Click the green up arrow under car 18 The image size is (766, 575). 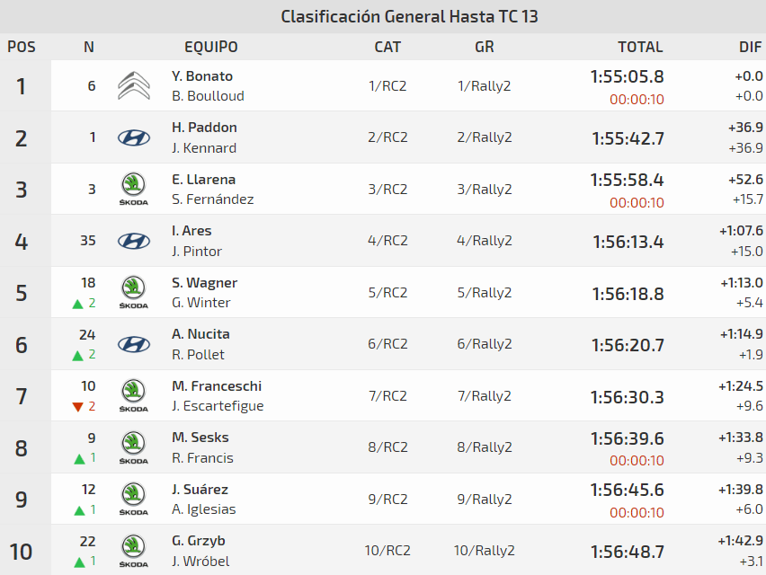tap(78, 304)
